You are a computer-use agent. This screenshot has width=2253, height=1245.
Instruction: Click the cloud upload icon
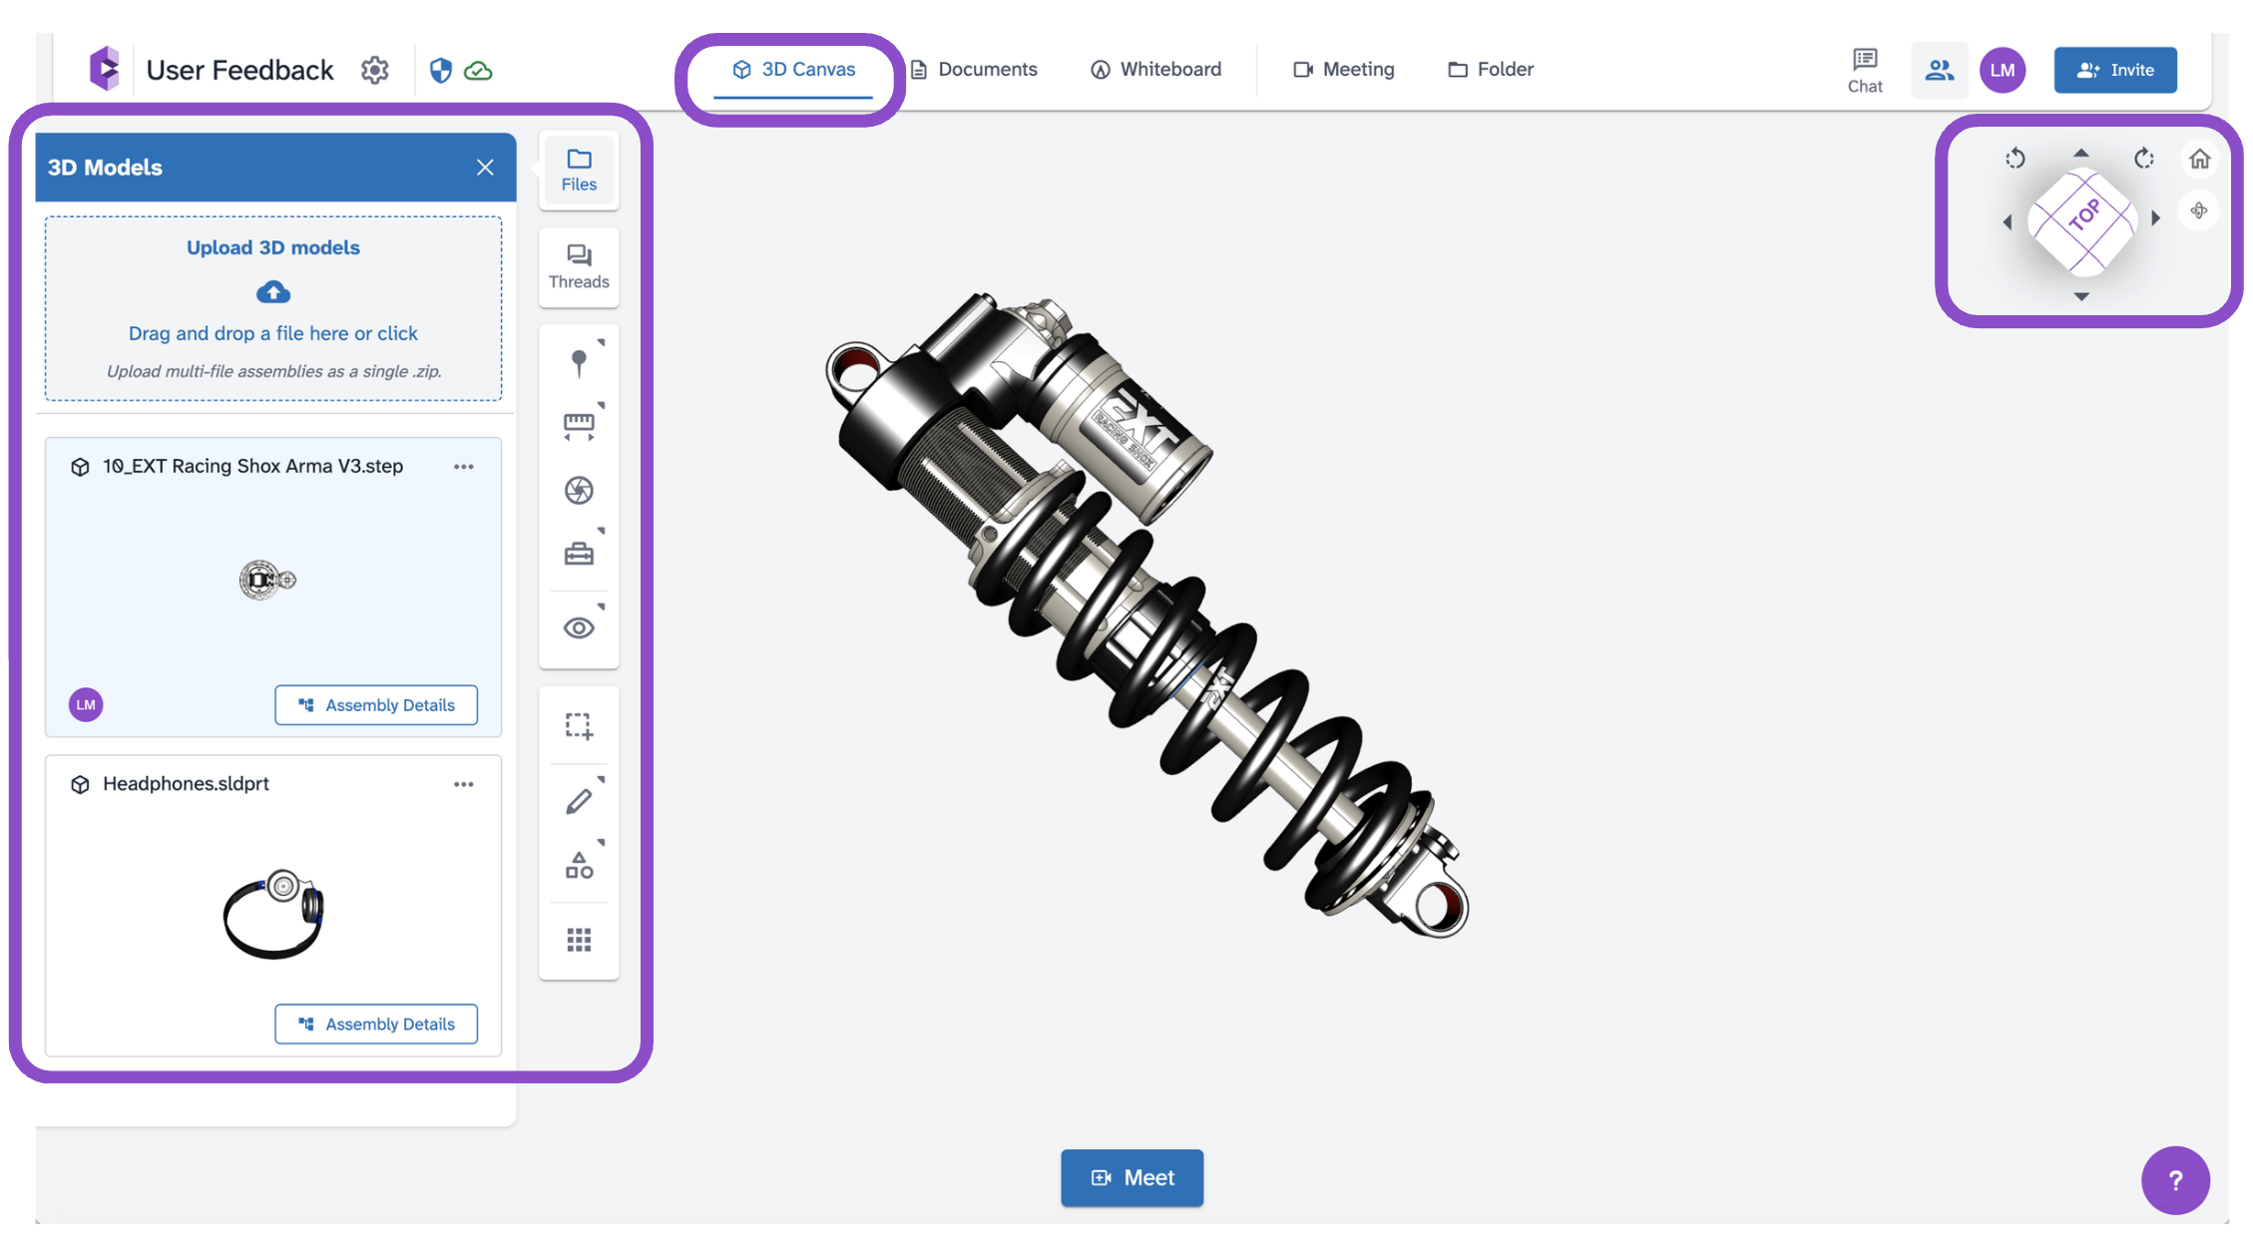tap(273, 292)
